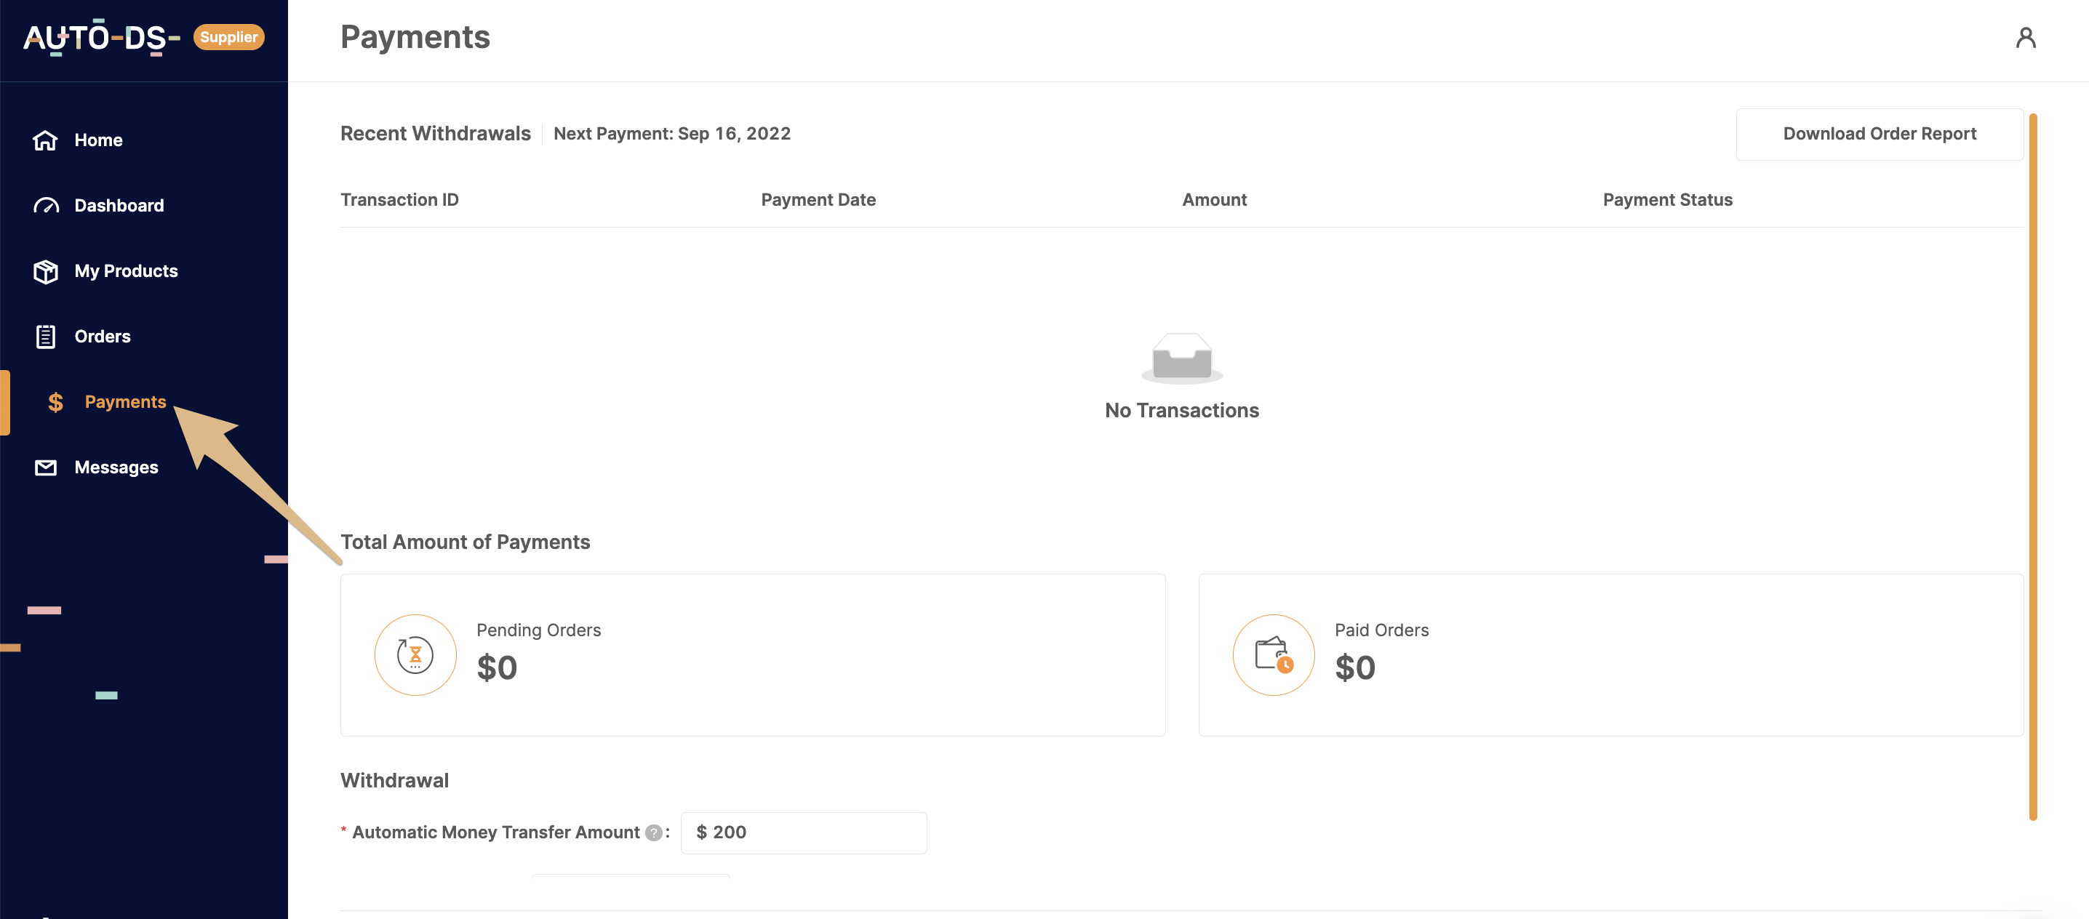Screen dimensions: 2089x919
Task: Click the Payments dollar sign icon
Action: pyautogui.click(x=55, y=402)
